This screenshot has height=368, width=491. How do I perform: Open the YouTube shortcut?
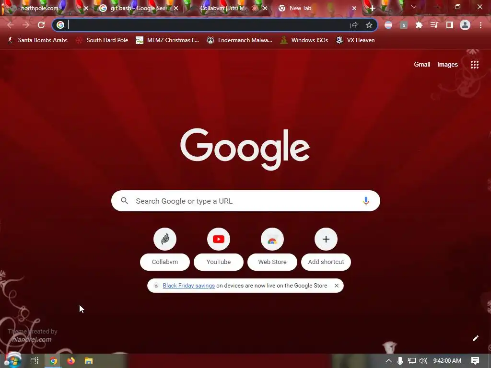click(x=219, y=249)
